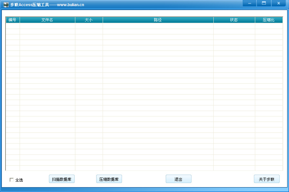Close the 步联Access压缩工具 window
The height and width of the screenshot is (192, 289).
tap(278, 3)
